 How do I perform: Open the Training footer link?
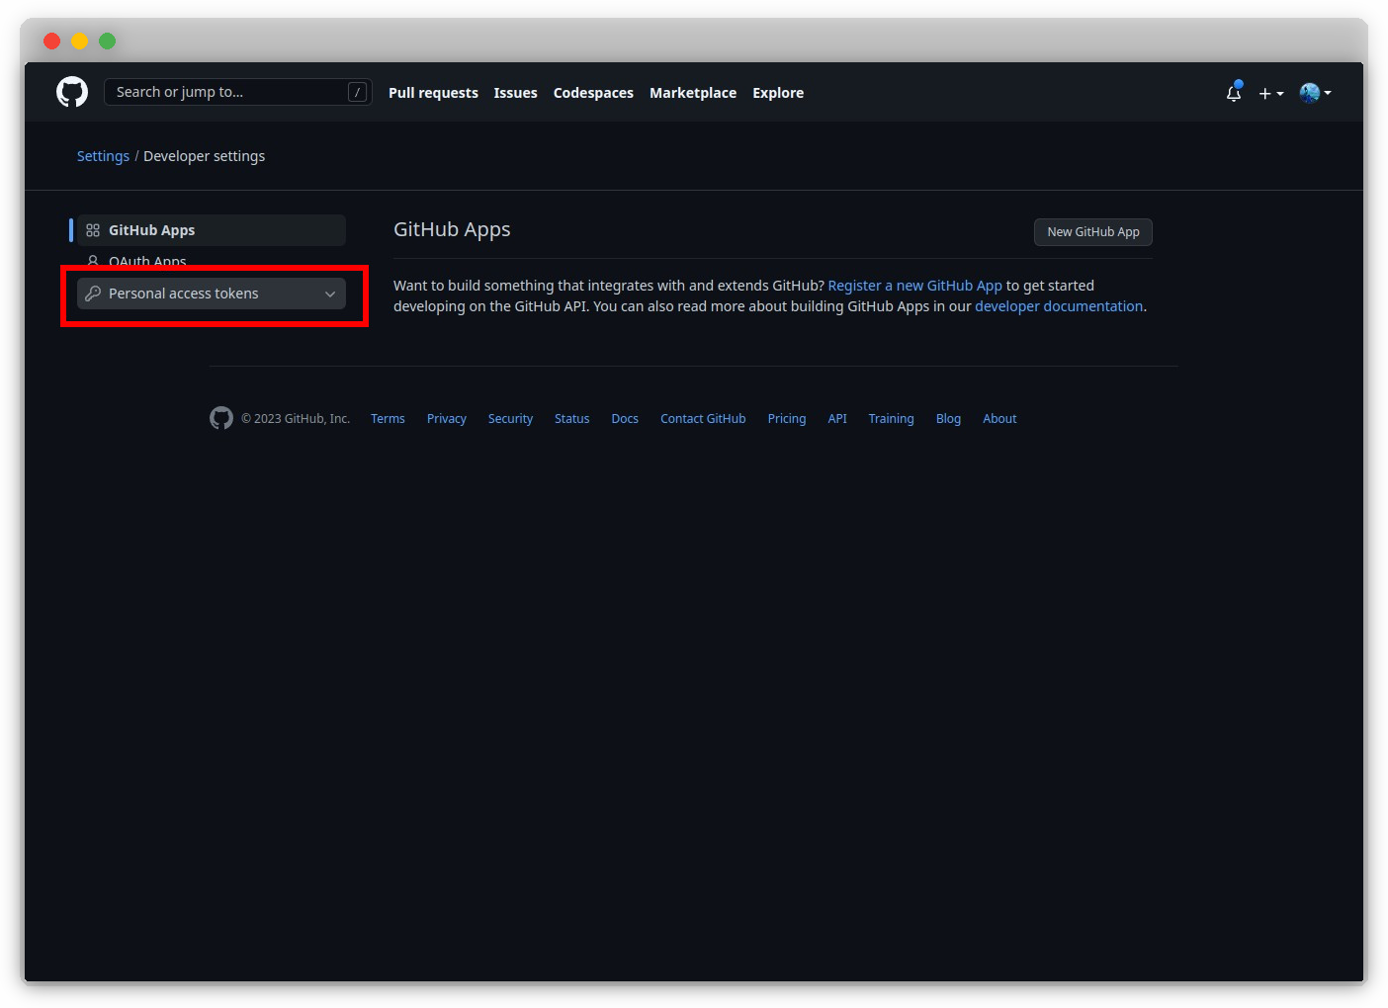(x=892, y=419)
